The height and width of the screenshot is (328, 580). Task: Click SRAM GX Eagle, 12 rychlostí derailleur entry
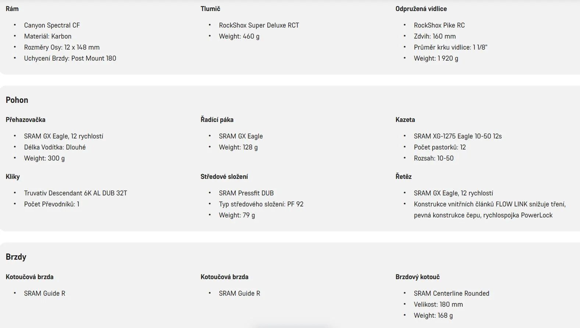64,136
